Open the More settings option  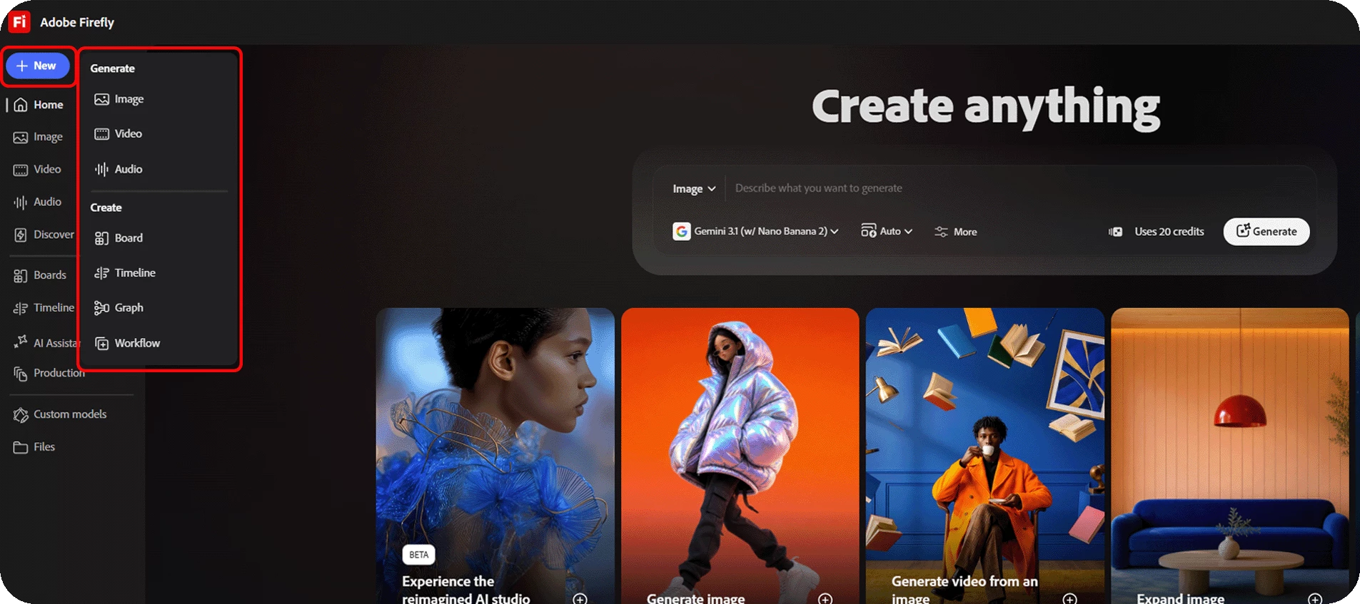pyautogui.click(x=956, y=232)
